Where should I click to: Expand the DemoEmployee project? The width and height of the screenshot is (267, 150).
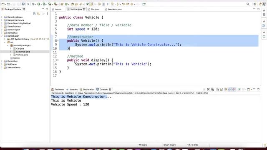click(x=2, y=17)
